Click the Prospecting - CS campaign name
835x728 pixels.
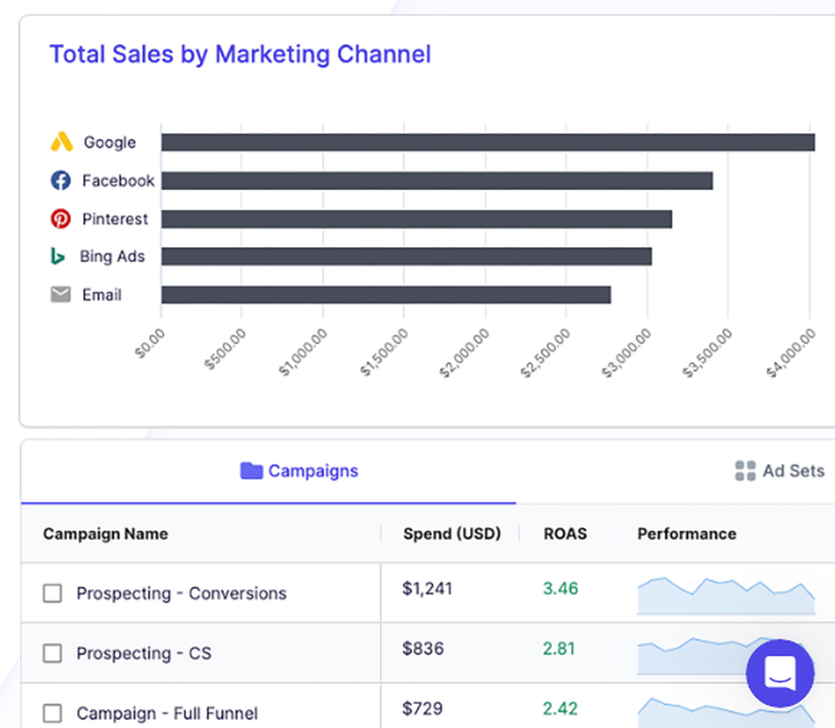coord(144,653)
